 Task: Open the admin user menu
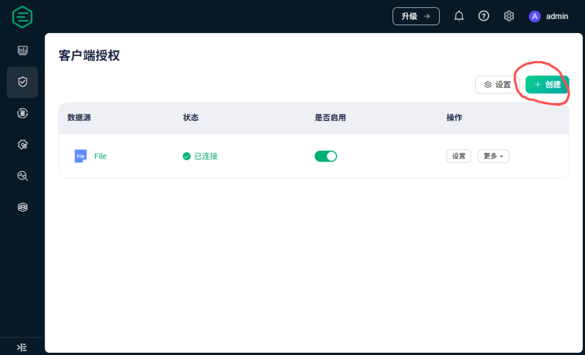click(548, 17)
